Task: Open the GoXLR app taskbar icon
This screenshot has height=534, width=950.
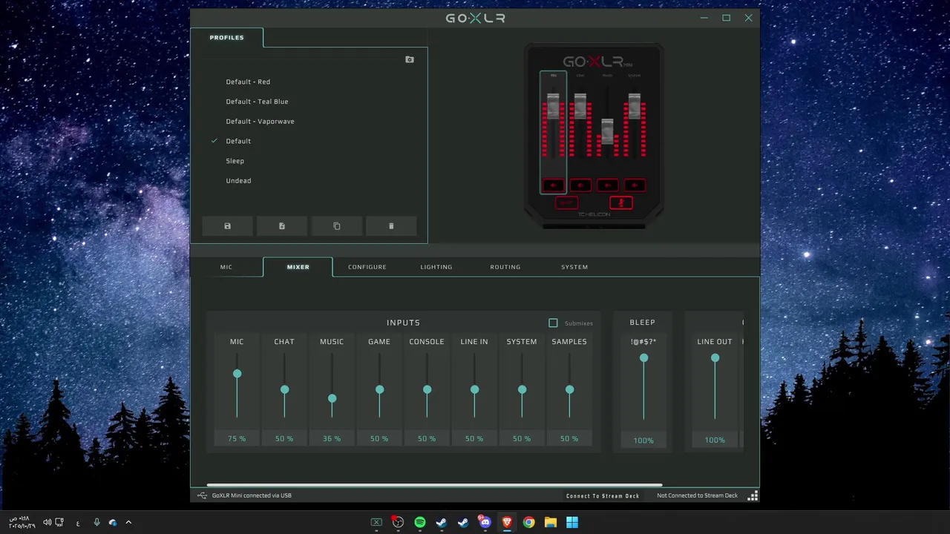Action: (376, 522)
